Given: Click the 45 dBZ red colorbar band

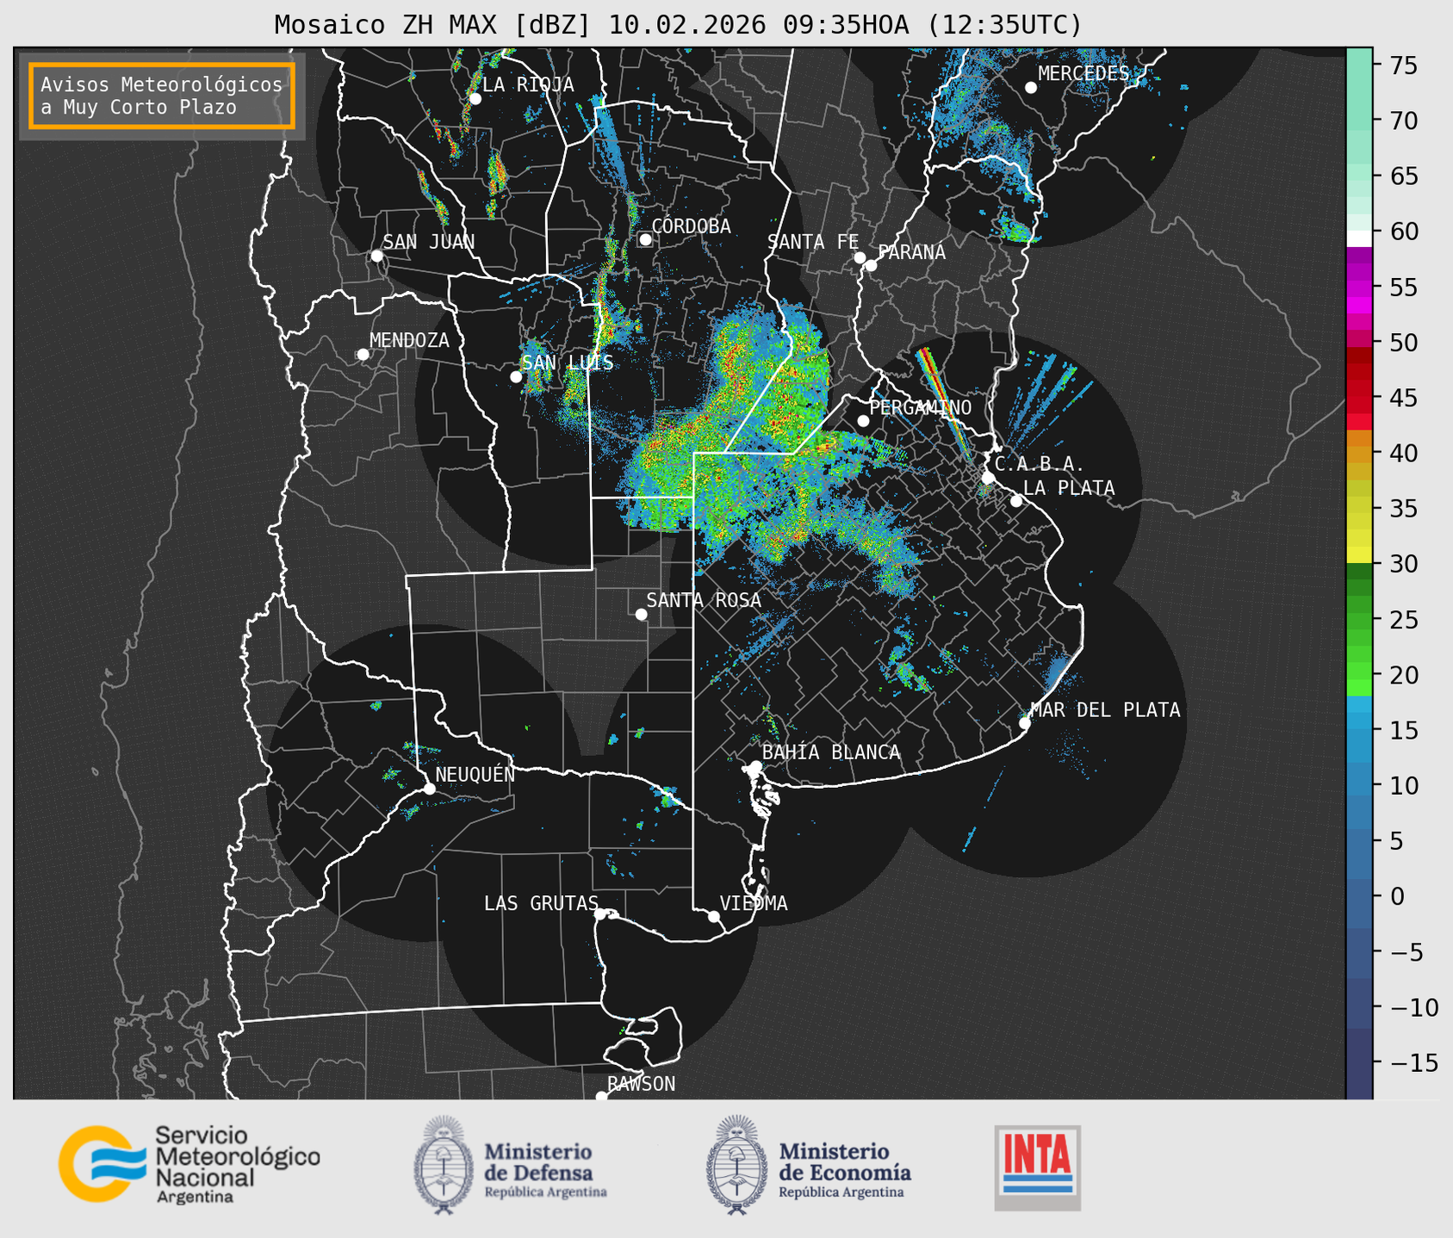Looking at the screenshot, I should pos(1358,398).
